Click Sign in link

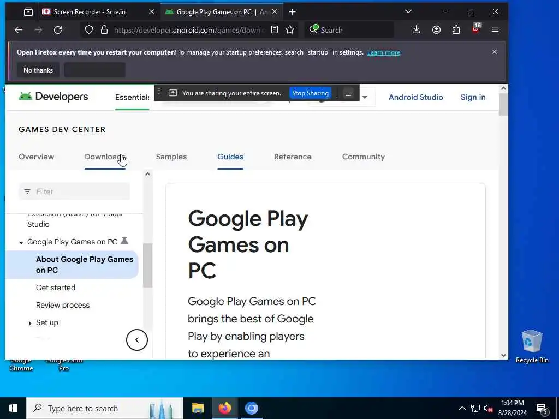[473, 97]
